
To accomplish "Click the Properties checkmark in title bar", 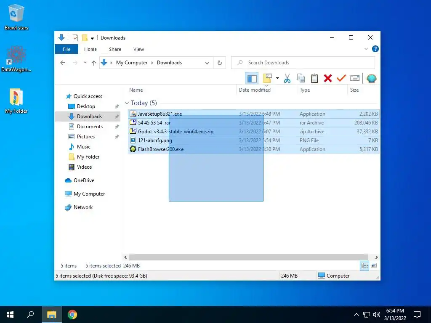I will pyautogui.click(x=75, y=37).
